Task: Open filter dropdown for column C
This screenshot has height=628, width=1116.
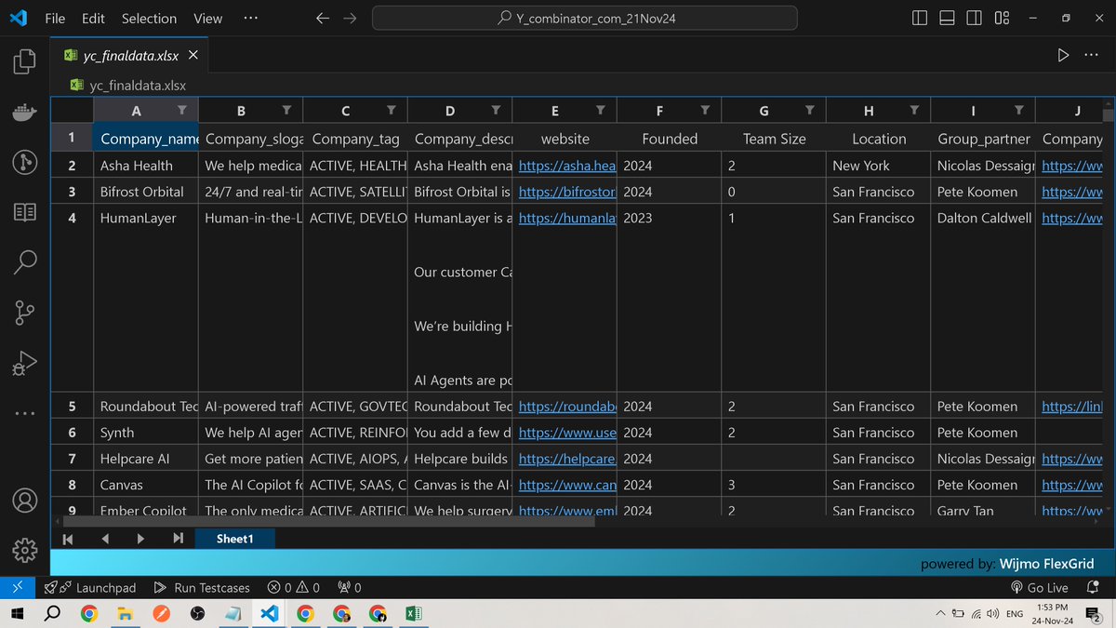Action: click(392, 111)
